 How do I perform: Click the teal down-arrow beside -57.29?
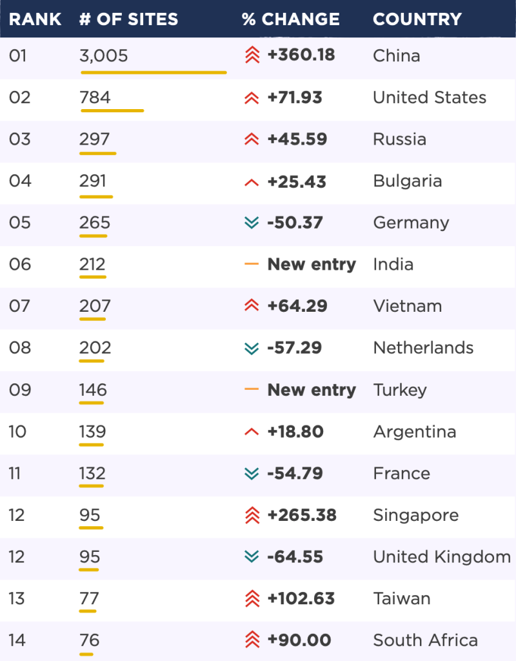pyautogui.click(x=252, y=348)
